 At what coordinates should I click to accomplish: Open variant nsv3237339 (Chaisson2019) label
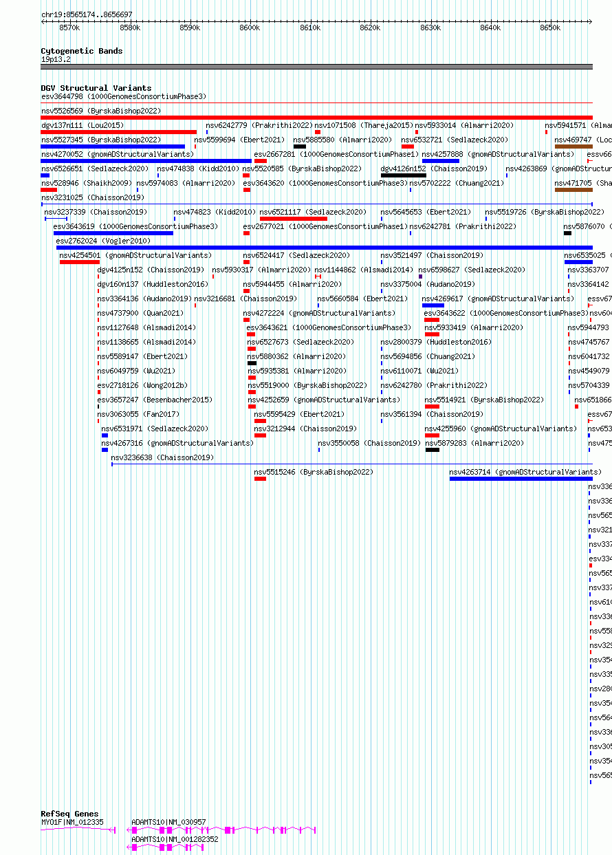(96, 213)
